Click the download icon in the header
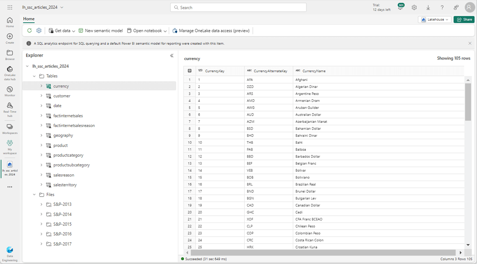The height and width of the screenshot is (264, 477). 428,8
